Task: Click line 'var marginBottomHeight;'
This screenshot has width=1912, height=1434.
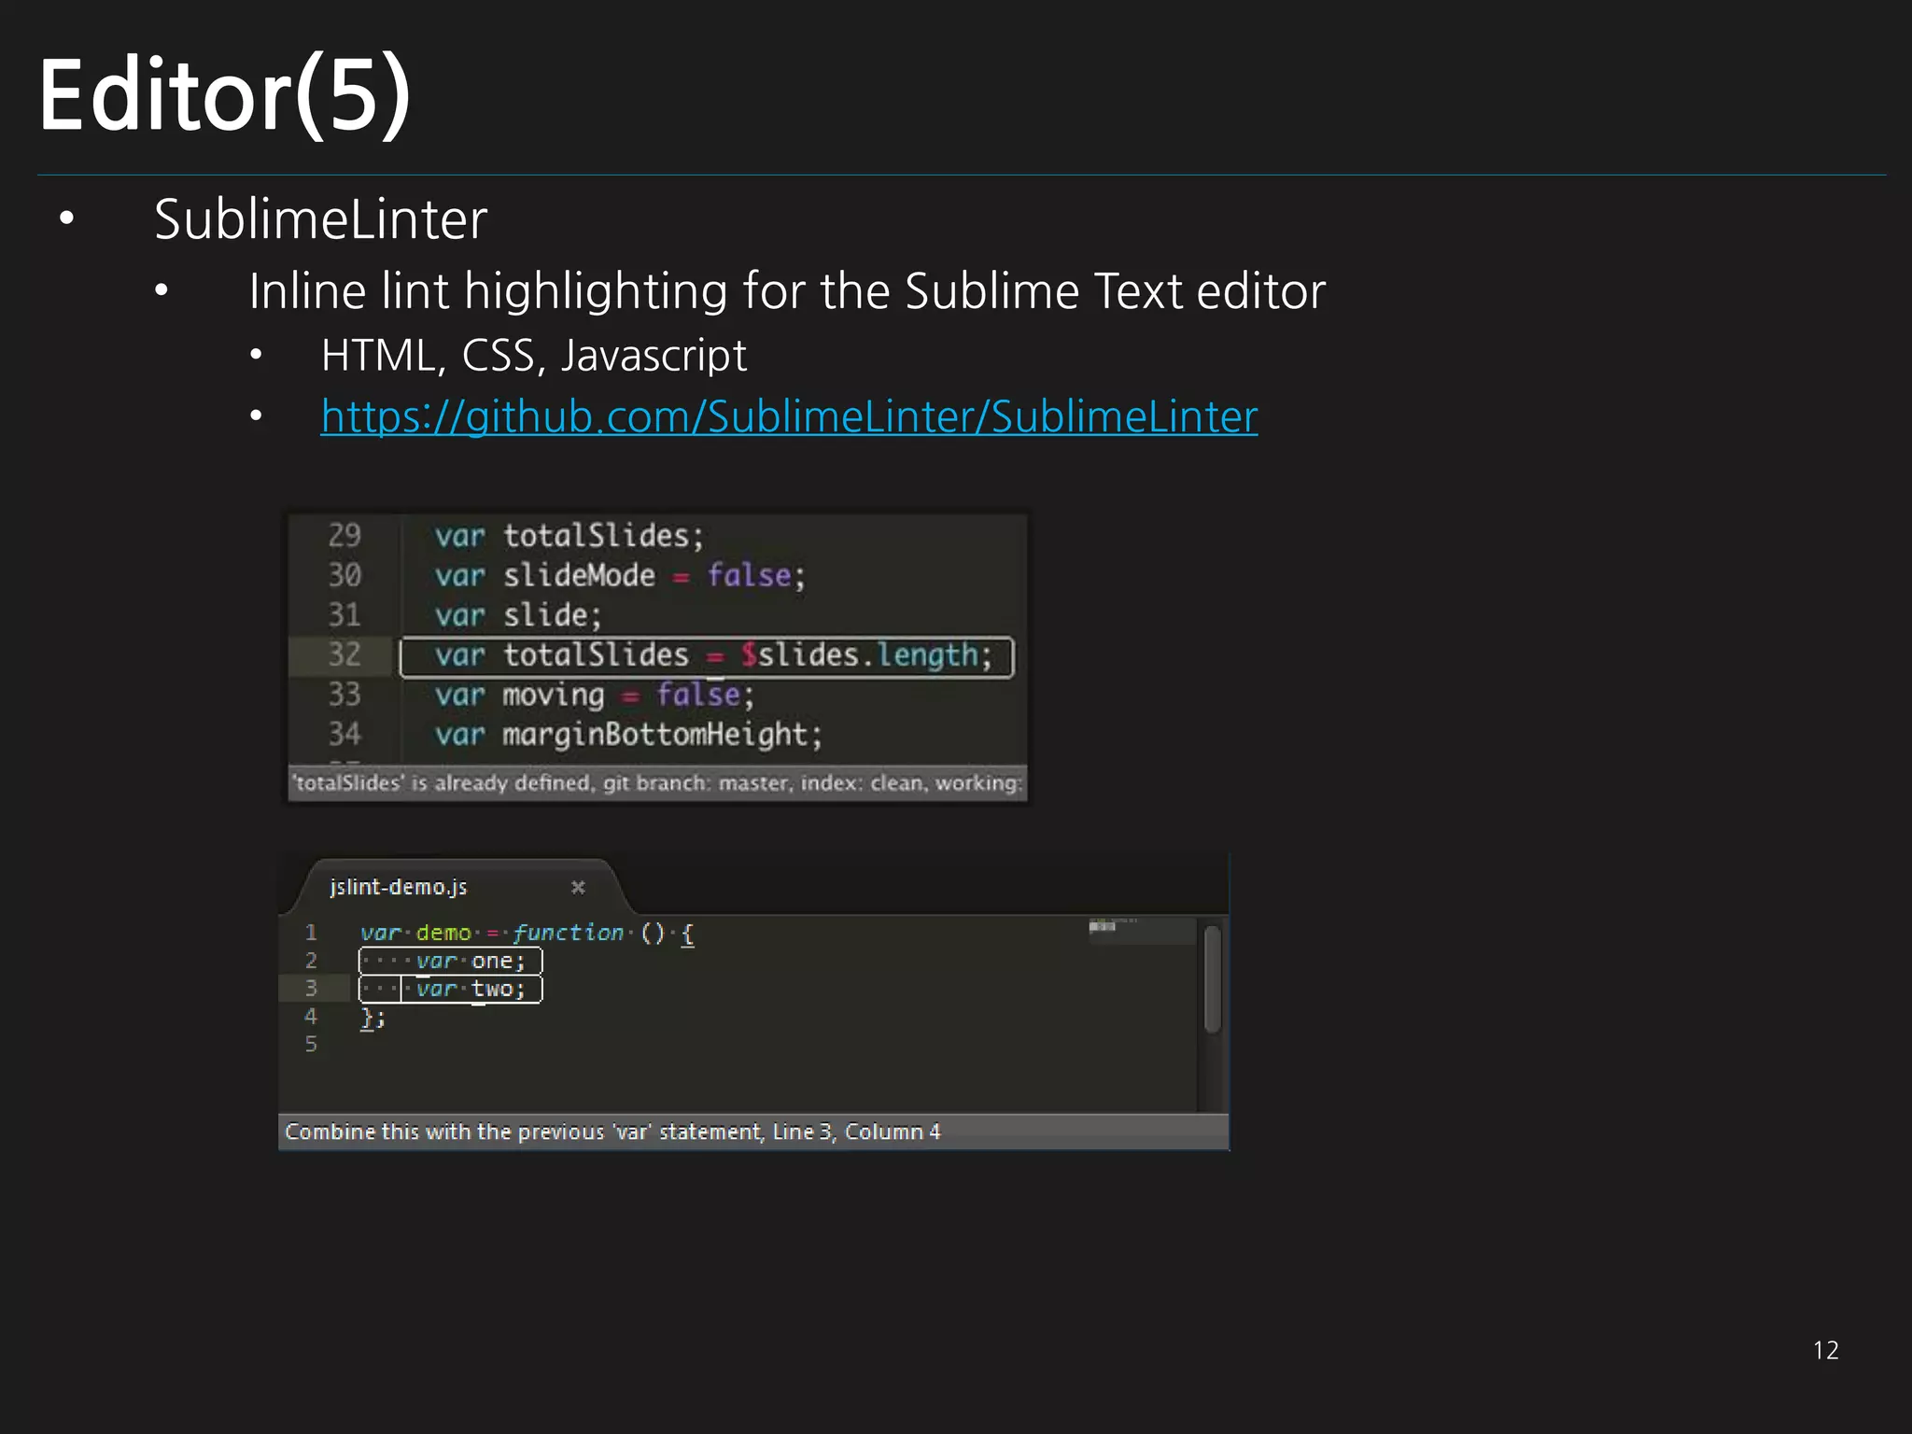Action: click(628, 735)
